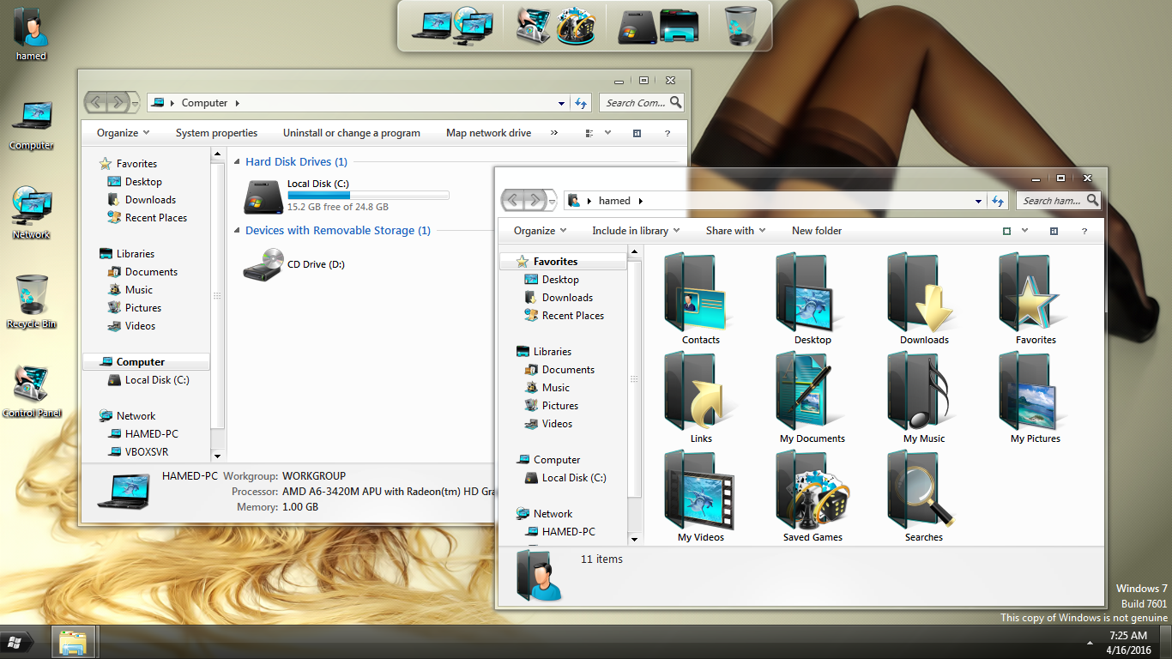Open the Share with dropdown menu

735,231
